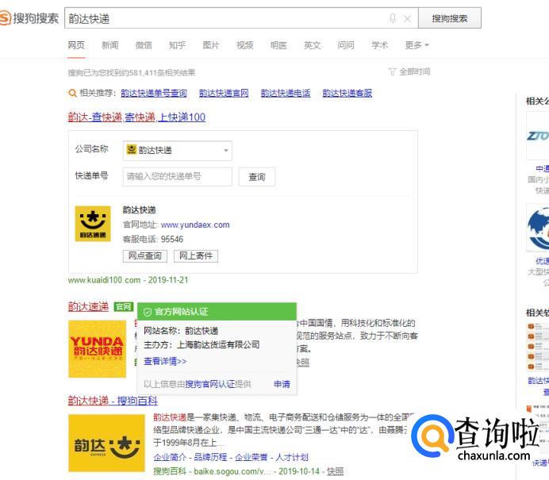Image resolution: width=549 pixels, height=480 pixels.
Task: Click the 快递单号 tracking number field
Action: click(x=177, y=176)
